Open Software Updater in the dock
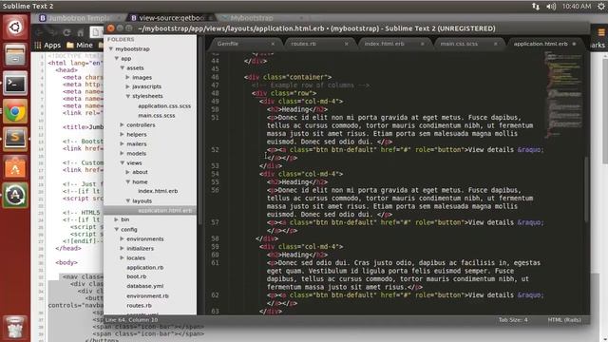 pos(15,195)
